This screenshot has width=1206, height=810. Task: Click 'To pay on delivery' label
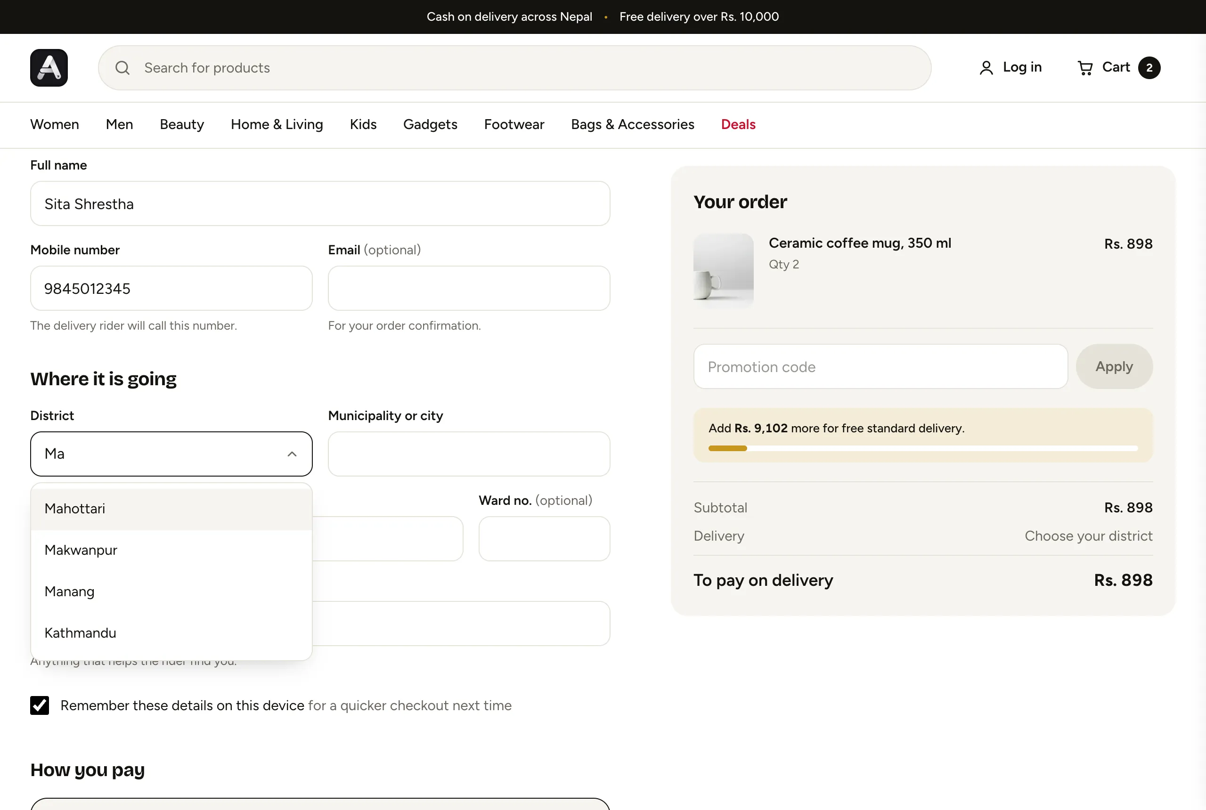[763, 580]
